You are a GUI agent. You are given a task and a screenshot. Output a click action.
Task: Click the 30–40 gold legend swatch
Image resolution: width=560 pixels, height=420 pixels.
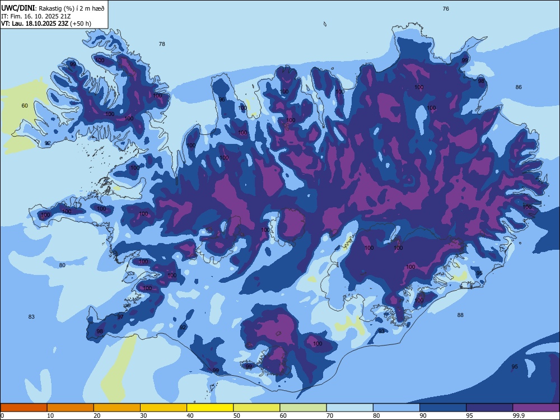[164, 408]
